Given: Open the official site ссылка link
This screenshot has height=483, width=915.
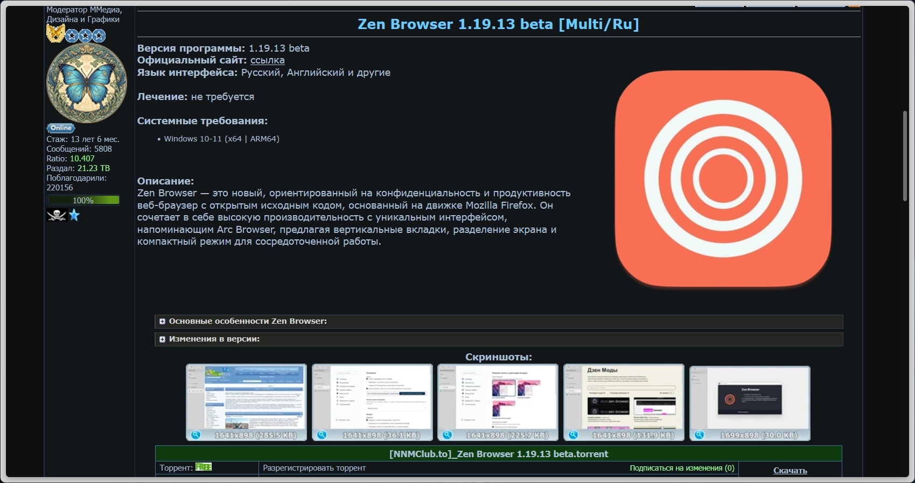Looking at the screenshot, I should click(x=267, y=60).
